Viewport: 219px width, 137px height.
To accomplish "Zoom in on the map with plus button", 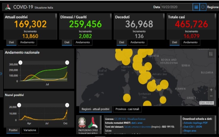I will pos(211,90).
